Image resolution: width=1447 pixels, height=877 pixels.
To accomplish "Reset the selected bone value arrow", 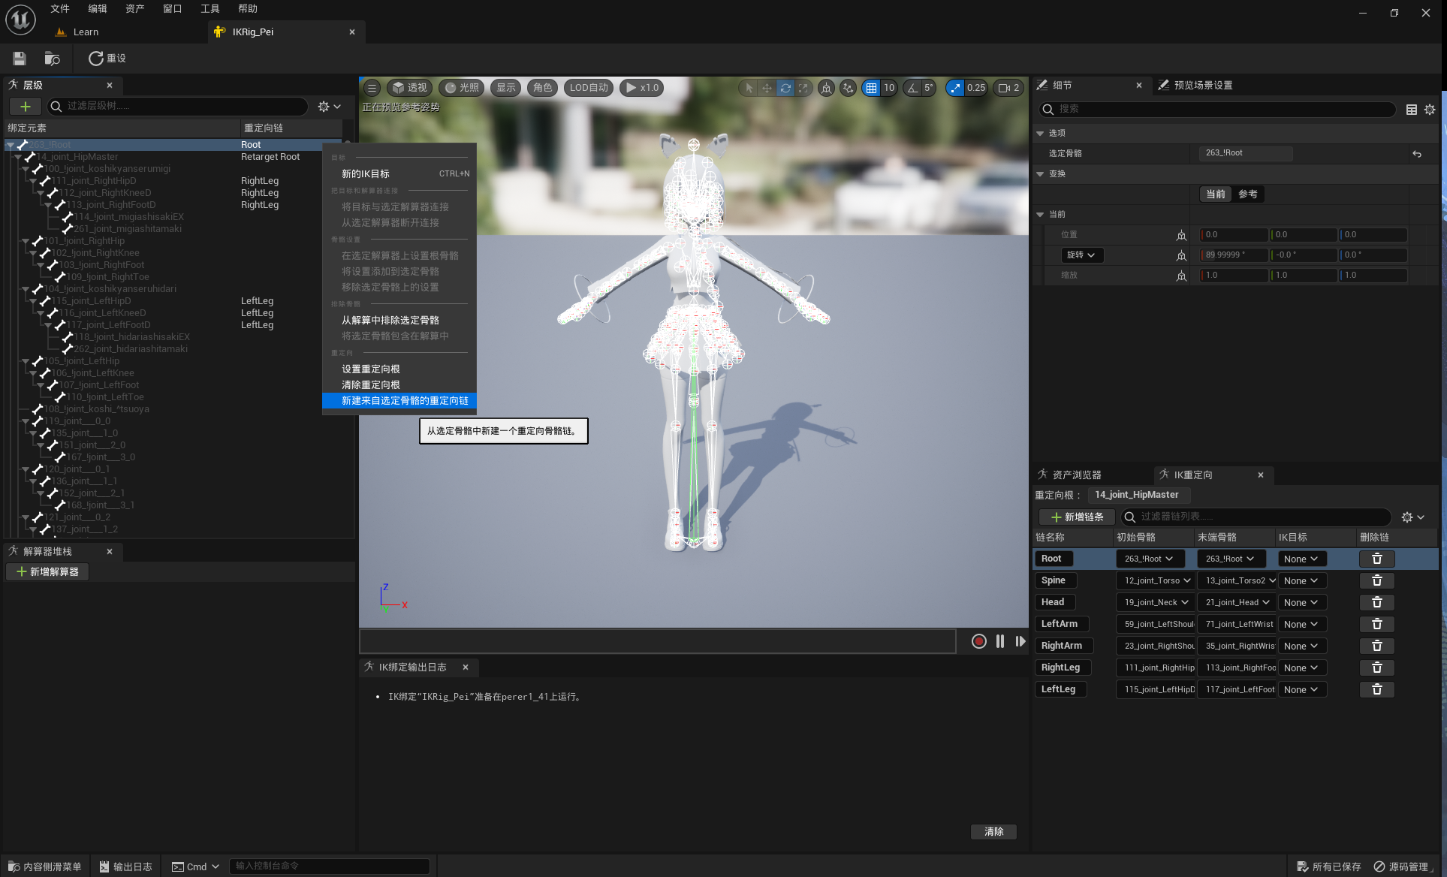I will (1417, 153).
